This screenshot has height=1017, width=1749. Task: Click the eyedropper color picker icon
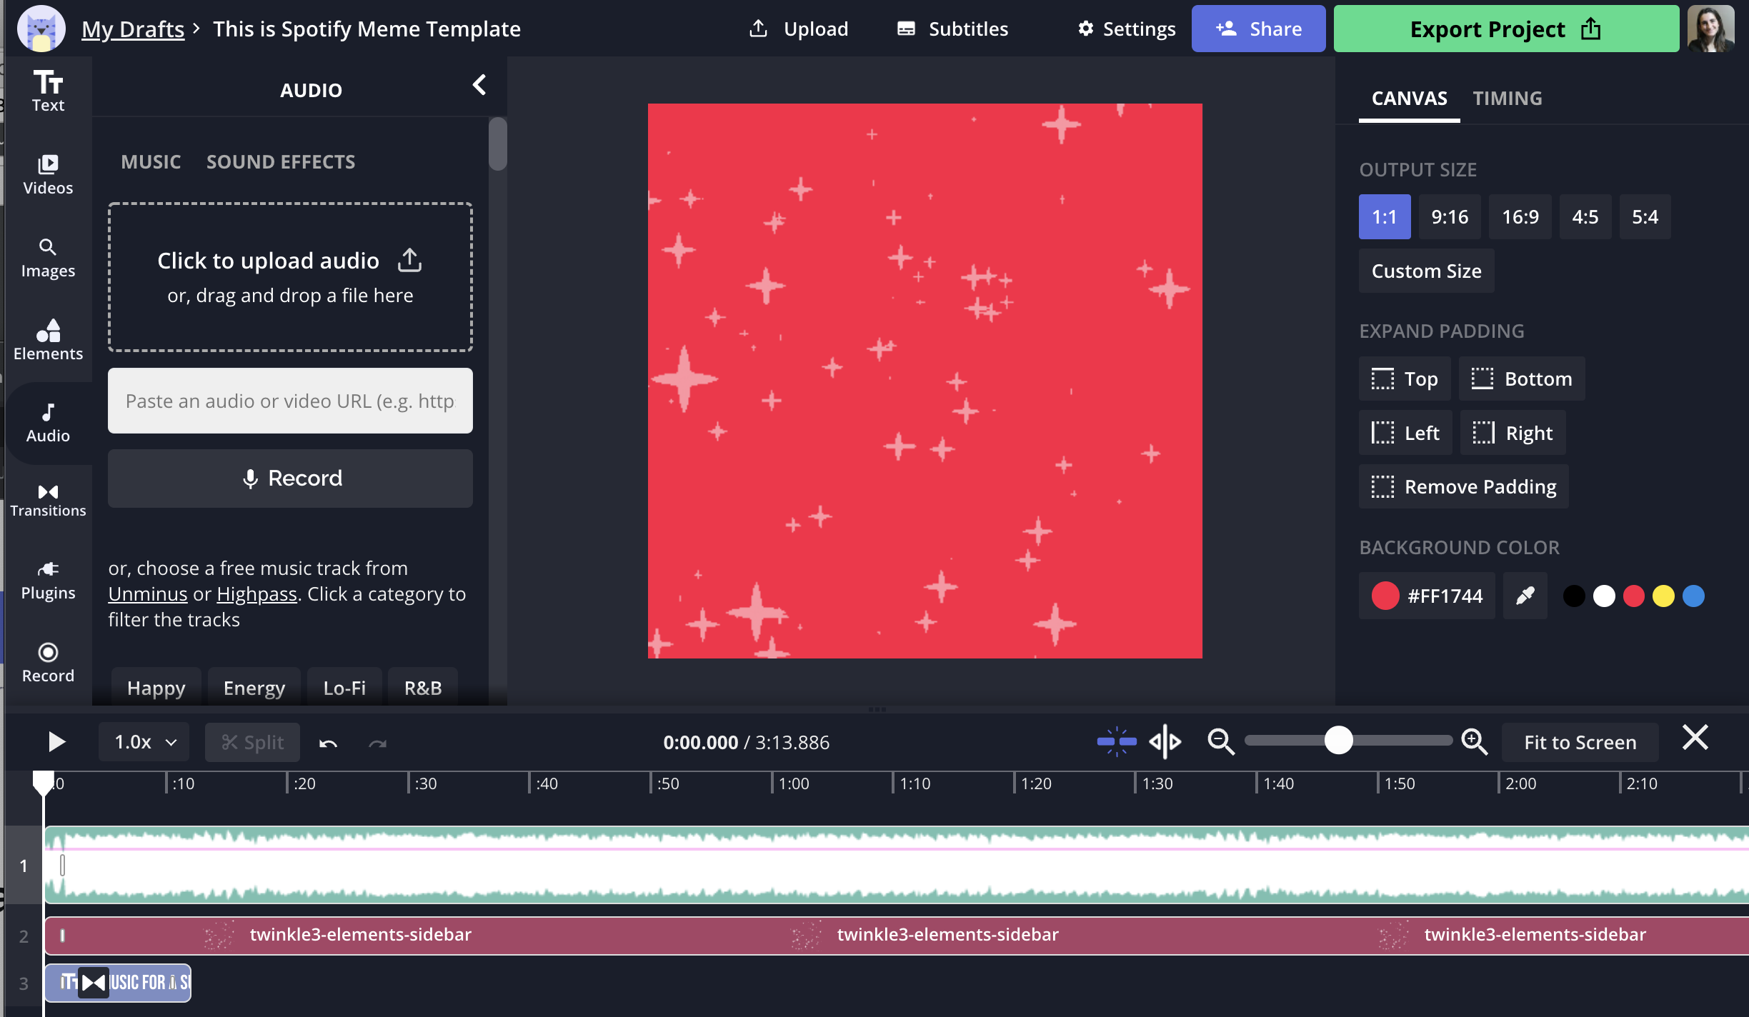(1525, 596)
